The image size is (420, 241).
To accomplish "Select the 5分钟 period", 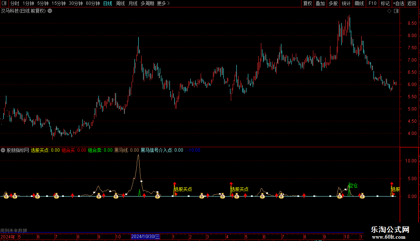I will 43,3.
